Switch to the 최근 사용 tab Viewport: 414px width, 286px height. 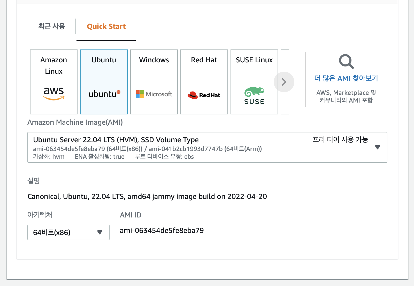(51, 26)
